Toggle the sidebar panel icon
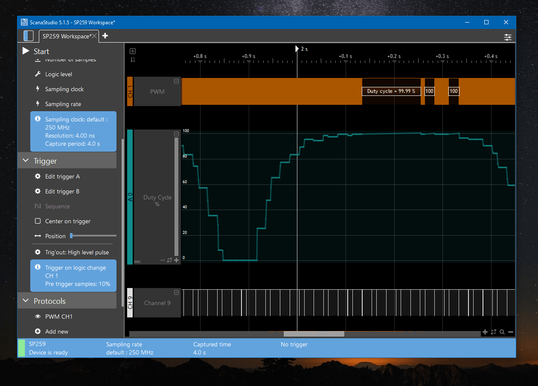Image resolution: width=538 pixels, height=386 pixels. click(28, 36)
